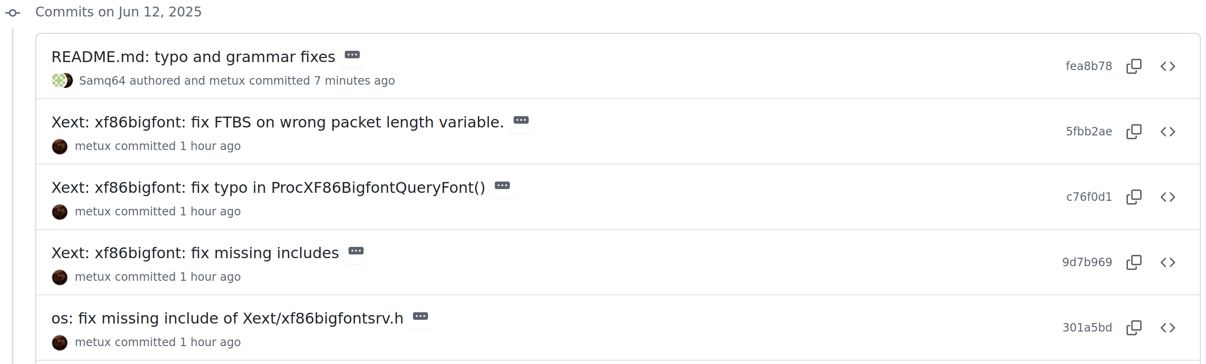1206x364 pixels.
Task: Browse repository at commit 9d7b969
Action: (x=1168, y=262)
